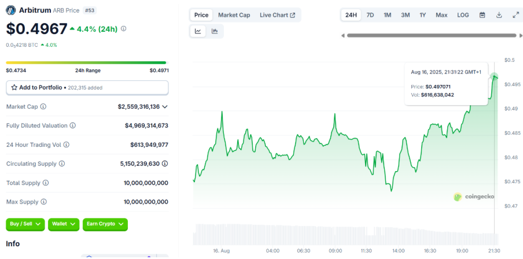Select the 24H time range
Screen dimensions: 523x259
(x=351, y=15)
